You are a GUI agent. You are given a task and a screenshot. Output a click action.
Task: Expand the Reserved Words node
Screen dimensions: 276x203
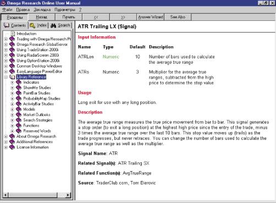point(12,131)
